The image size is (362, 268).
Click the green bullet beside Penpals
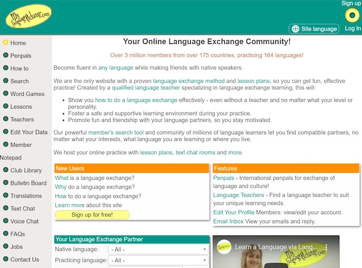(5, 56)
